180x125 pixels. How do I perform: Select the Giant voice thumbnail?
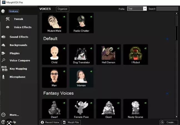coord(109,109)
